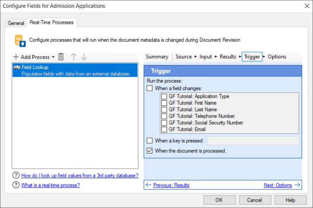Click the OK button
Image resolution: width=313 pixels, height=208 pixels.
click(x=219, y=200)
